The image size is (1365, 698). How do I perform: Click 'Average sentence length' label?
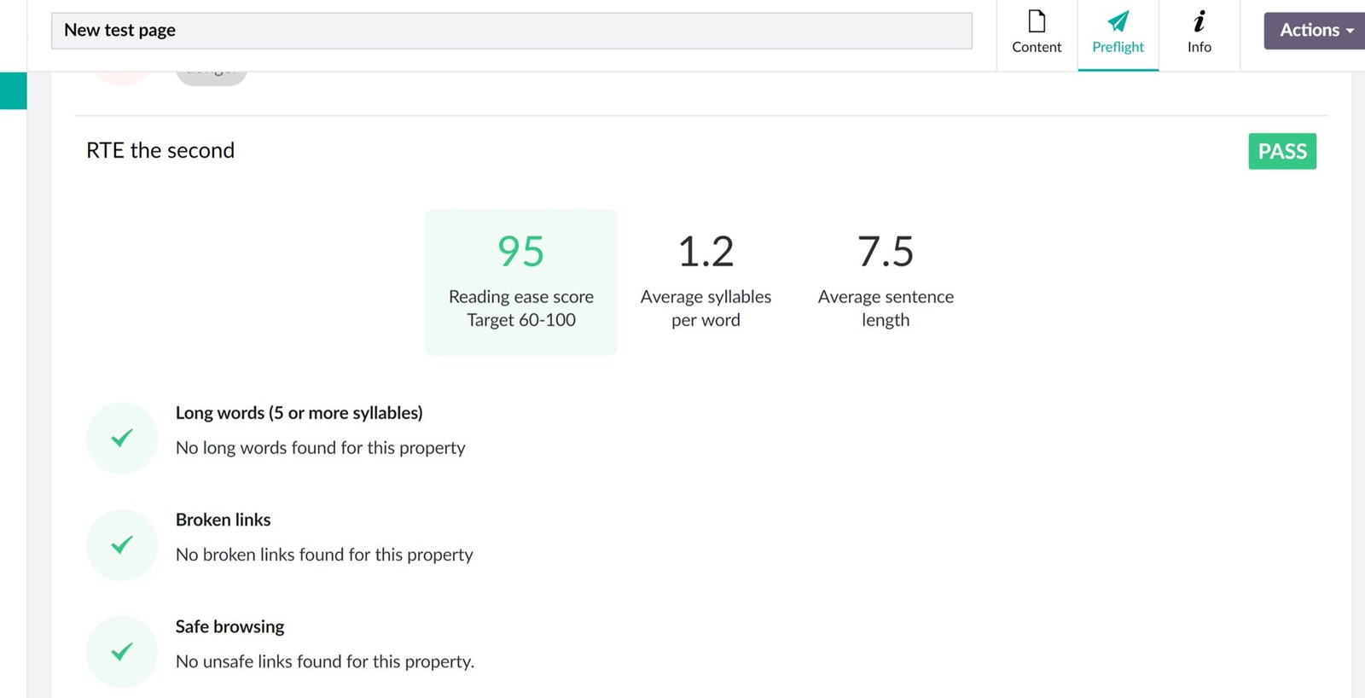886,308
